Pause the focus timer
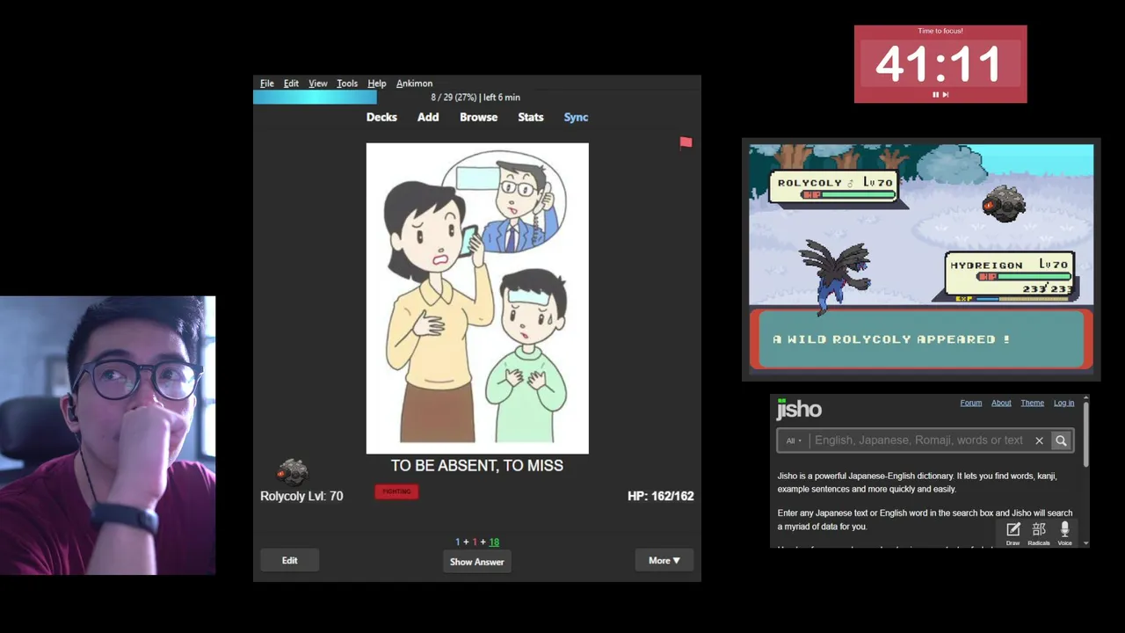The width and height of the screenshot is (1125, 633). coord(935,94)
